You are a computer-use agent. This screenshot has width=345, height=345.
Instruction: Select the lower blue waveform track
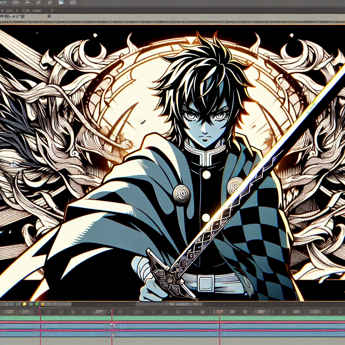click(x=172, y=334)
